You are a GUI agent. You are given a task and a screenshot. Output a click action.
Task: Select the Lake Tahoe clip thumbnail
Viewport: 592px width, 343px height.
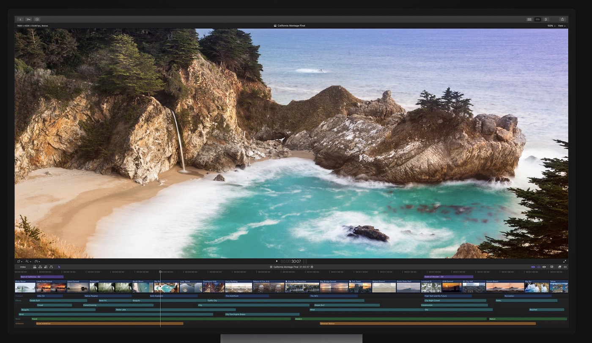pos(190,288)
